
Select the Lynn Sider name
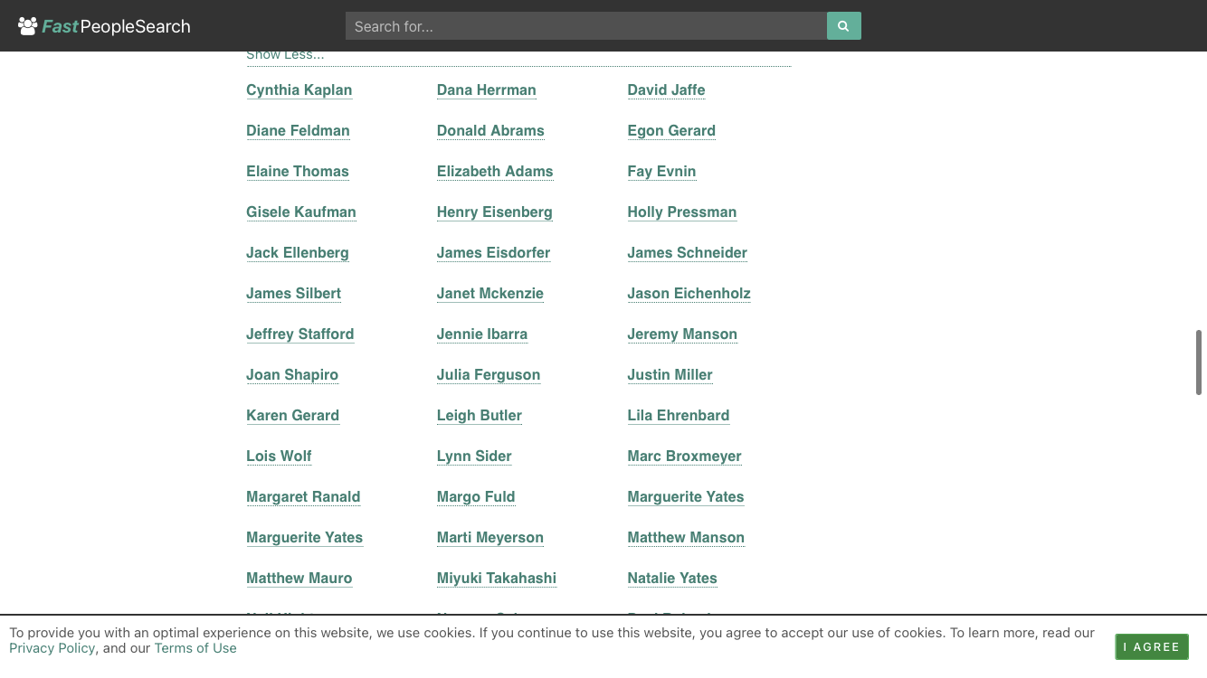tap(474, 456)
